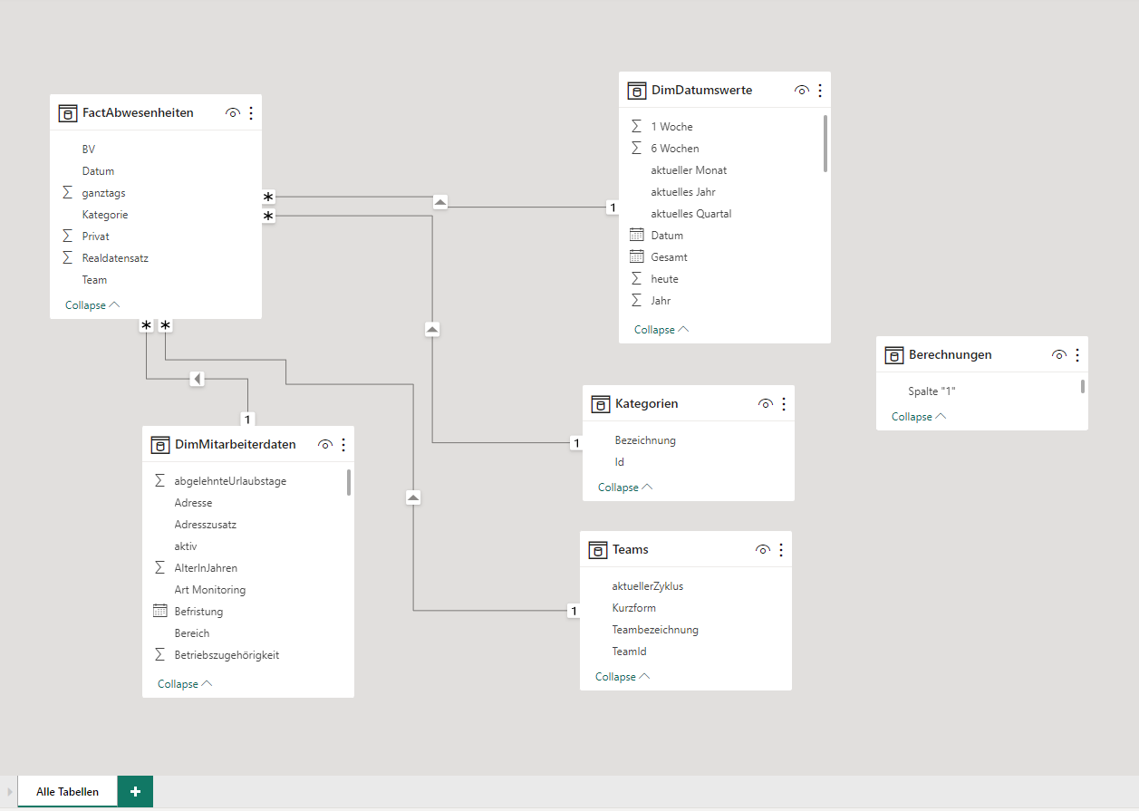The width and height of the screenshot is (1139, 811).
Task: Click the FactAbwesenheiten table icon
Action: click(67, 113)
